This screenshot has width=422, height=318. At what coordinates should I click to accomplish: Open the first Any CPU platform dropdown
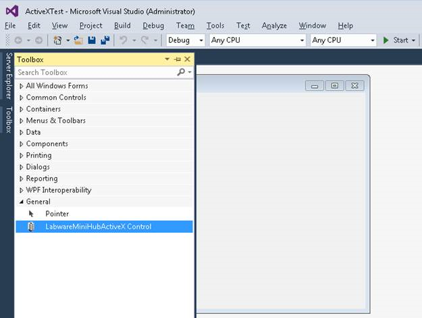pos(258,41)
